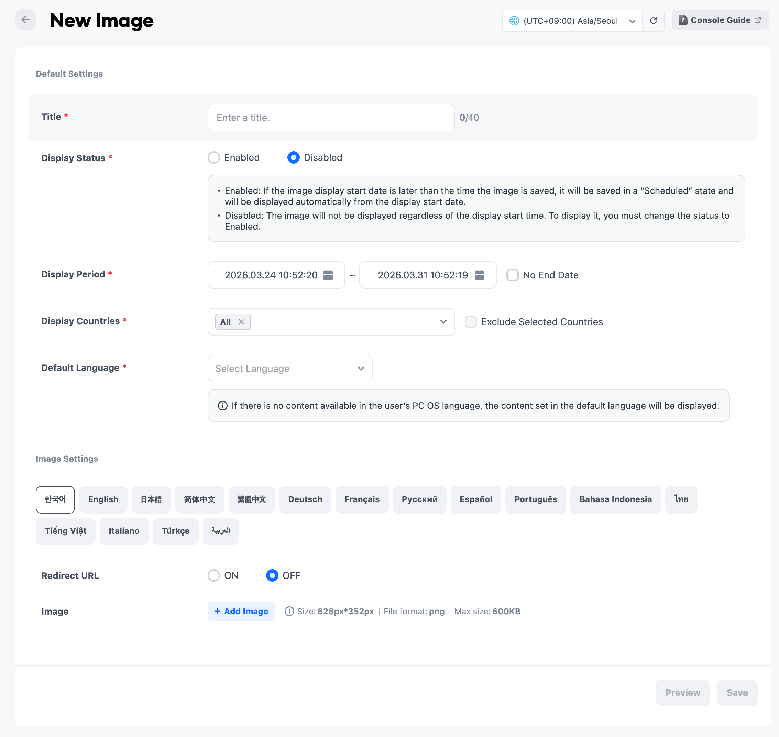Click the Add Image button

pyautogui.click(x=241, y=611)
